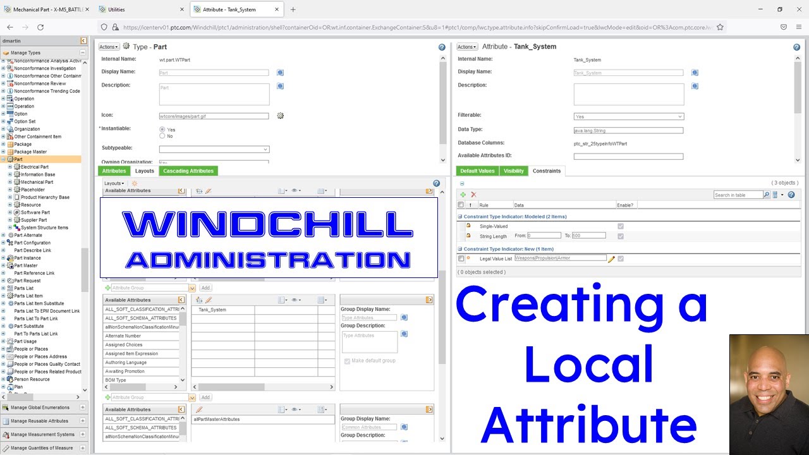
Task: Click the String Length To field
Action: click(589, 236)
